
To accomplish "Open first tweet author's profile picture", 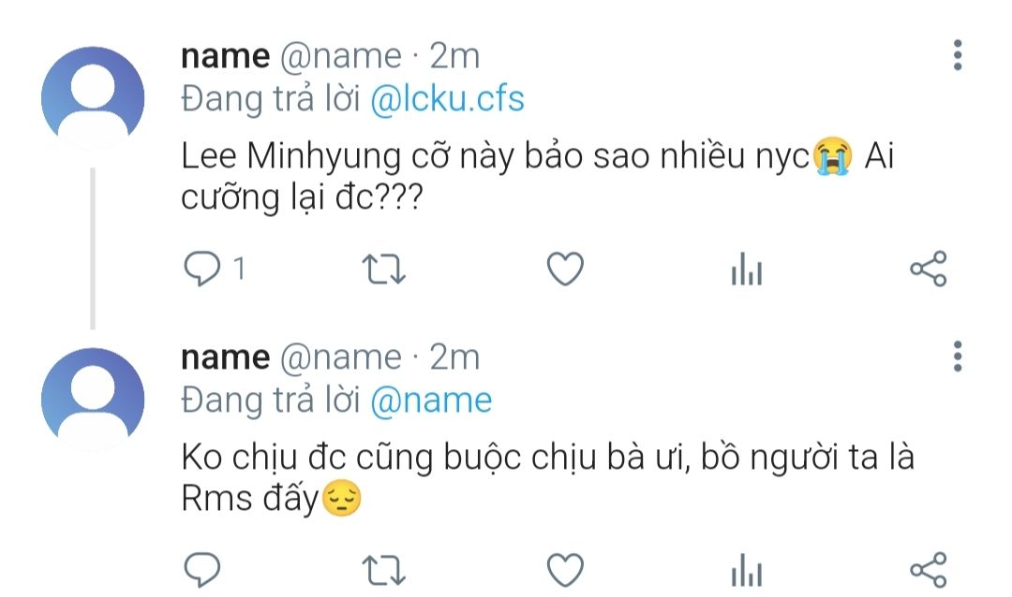I will tap(94, 96).
